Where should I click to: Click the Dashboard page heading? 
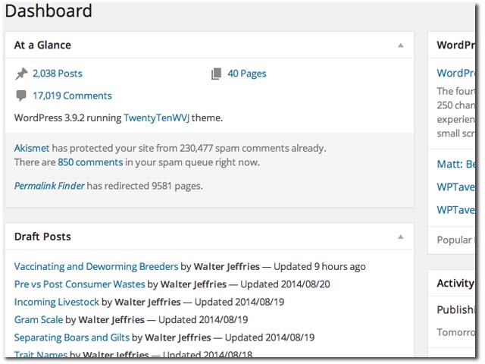(x=48, y=11)
